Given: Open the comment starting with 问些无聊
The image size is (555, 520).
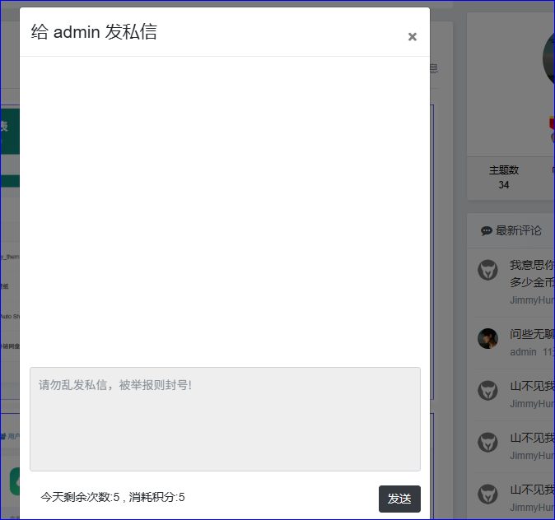Looking at the screenshot, I should pyautogui.click(x=532, y=334).
